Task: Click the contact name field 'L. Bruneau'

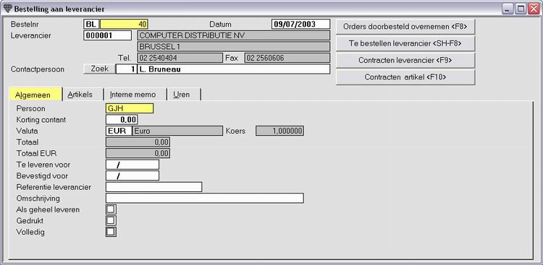Action: click(x=234, y=69)
